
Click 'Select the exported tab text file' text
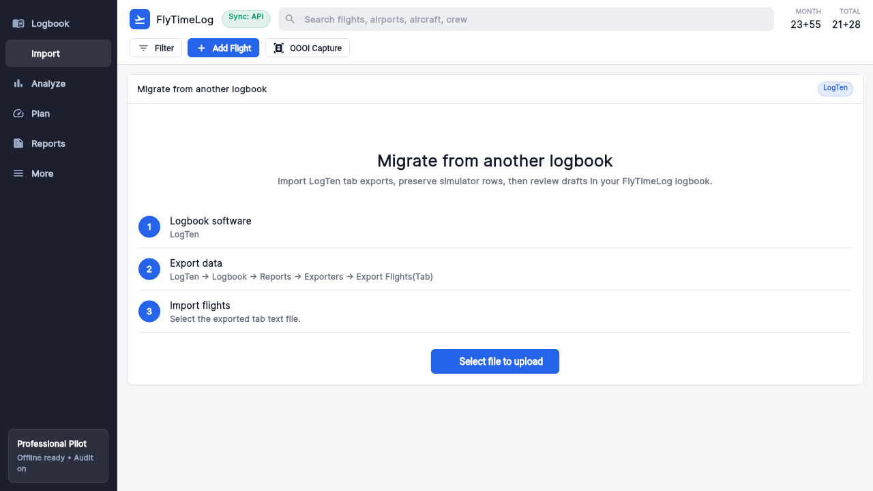(235, 318)
